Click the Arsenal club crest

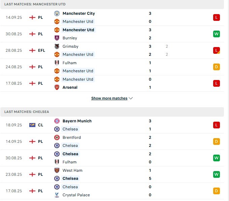tap(57, 87)
